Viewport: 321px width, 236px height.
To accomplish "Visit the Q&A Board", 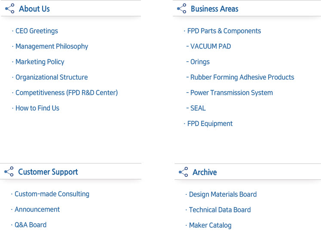I will pyautogui.click(x=30, y=225).
